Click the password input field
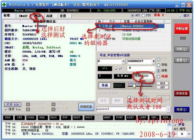Viewport: 194px width, 140px height. click(131, 109)
